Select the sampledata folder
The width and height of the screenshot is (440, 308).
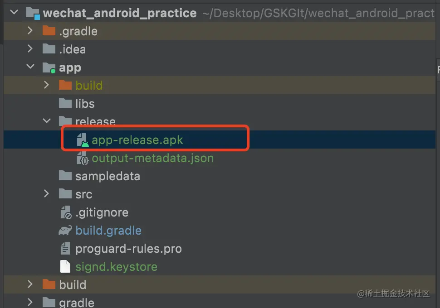pos(108,176)
